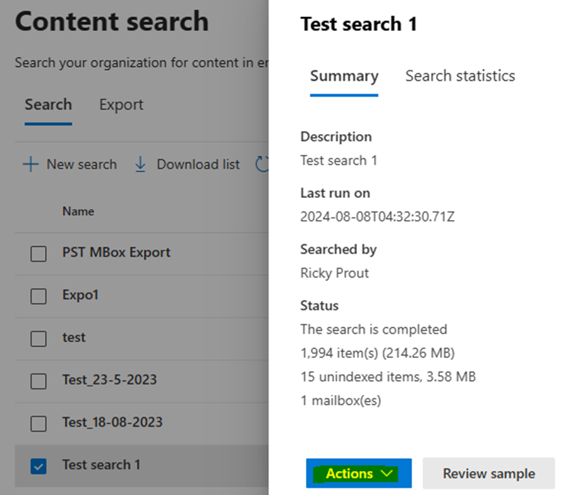Viewport: 561px width, 495px height.
Task: Mark the Test_18-08-2023 checkbox
Action: pyautogui.click(x=39, y=423)
